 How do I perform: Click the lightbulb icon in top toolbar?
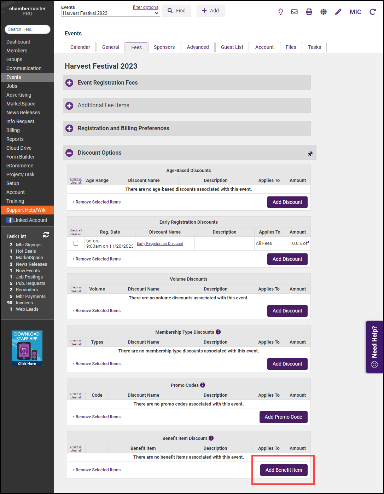[x=280, y=12]
